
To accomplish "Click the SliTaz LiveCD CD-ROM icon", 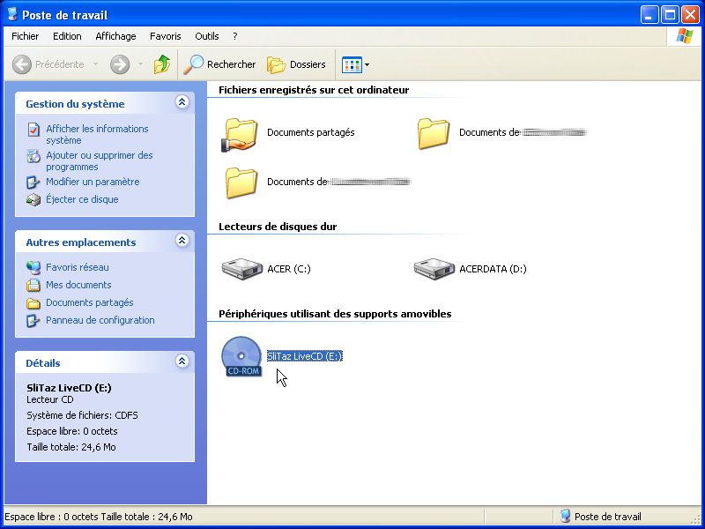I will [x=241, y=357].
